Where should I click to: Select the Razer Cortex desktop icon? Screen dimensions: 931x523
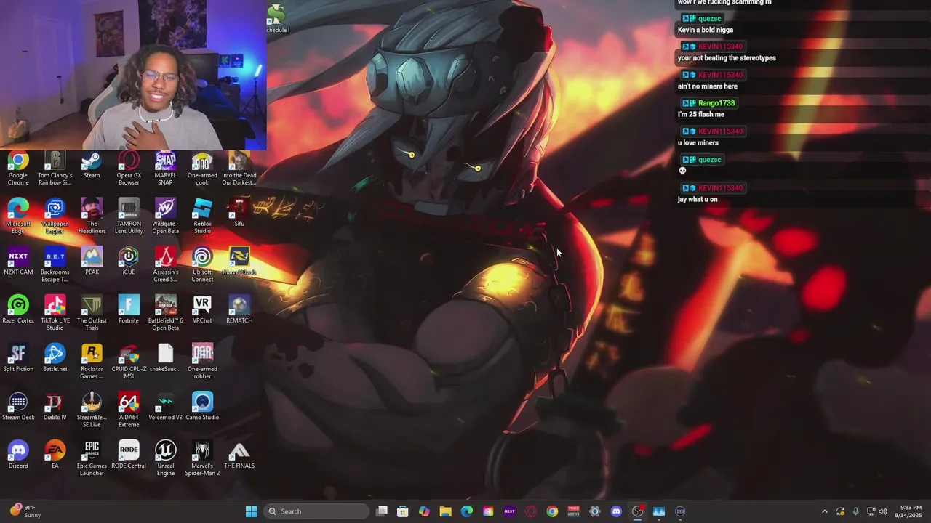pos(18,311)
